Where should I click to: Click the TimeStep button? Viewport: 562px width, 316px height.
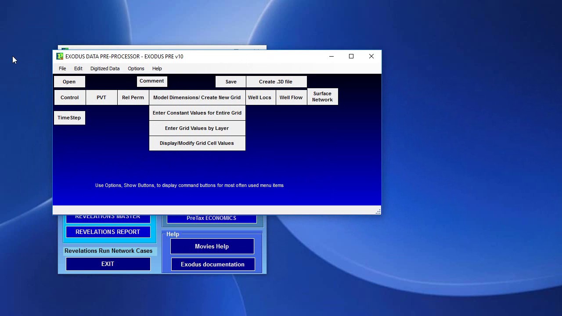pos(69,118)
